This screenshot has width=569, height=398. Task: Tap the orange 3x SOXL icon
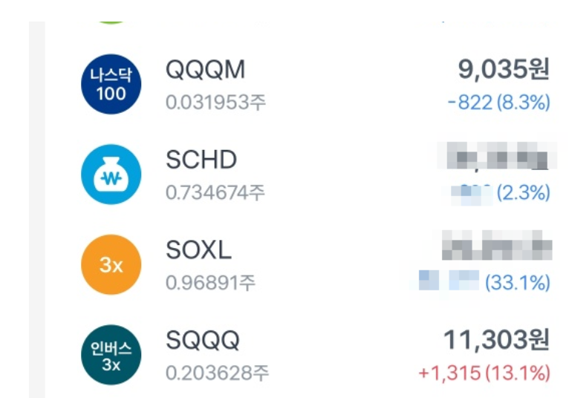pyautogui.click(x=111, y=264)
